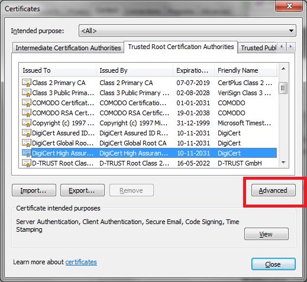307x282 pixels.
Task: Click certificate icon for Class 2 Primary CA
Action: (27, 83)
